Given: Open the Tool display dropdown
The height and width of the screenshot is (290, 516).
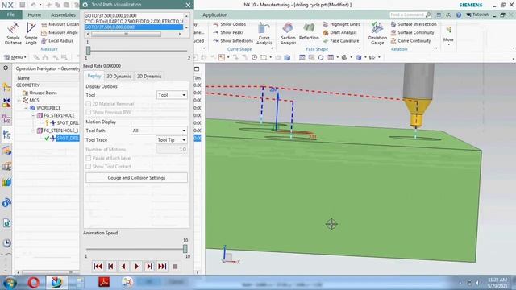Looking at the screenshot, I should [172, 95].
